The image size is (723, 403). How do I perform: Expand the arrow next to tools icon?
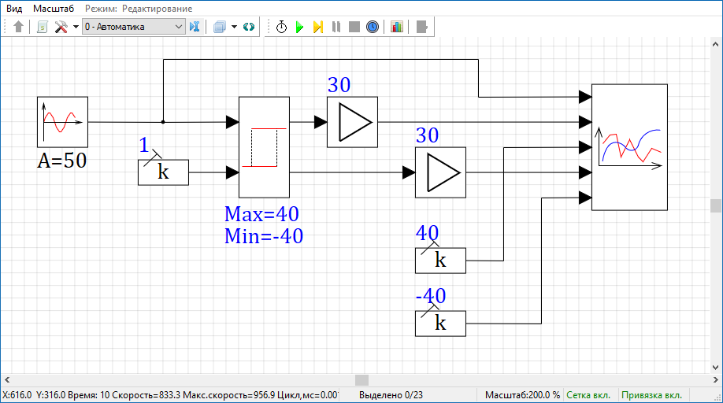[x=76, y=27]
